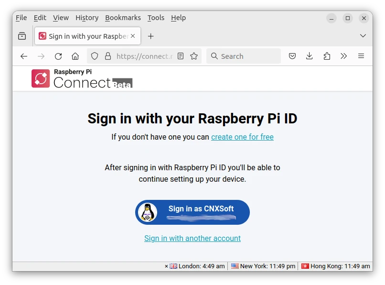Click the 'New York: 11:49 pm' clock
The image size is (385, 285).
click(x=267, y=266)
